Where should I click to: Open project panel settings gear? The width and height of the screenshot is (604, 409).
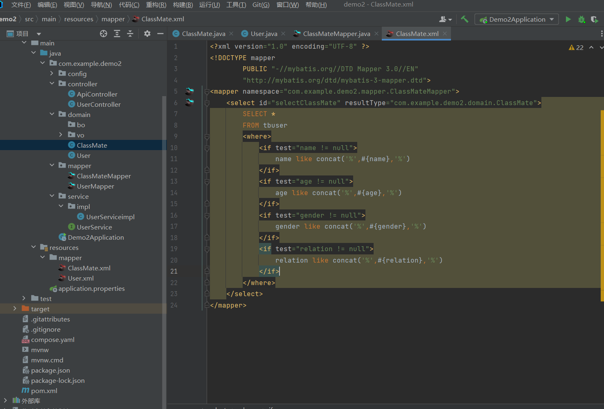point(147,34)
